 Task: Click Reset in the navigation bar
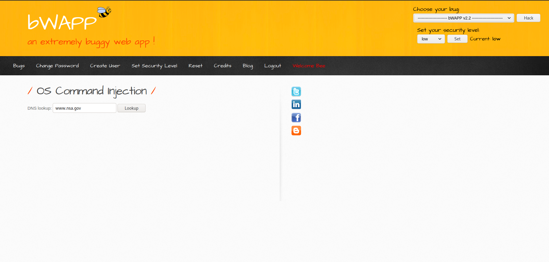[195, 66]
